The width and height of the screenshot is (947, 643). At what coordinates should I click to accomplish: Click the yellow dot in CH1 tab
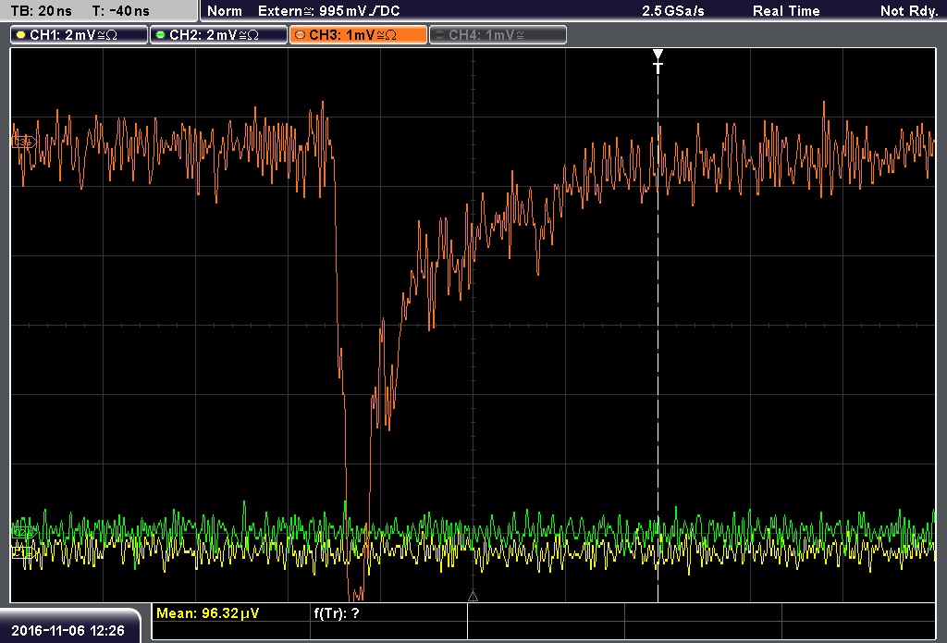click(x=21, y=35)
